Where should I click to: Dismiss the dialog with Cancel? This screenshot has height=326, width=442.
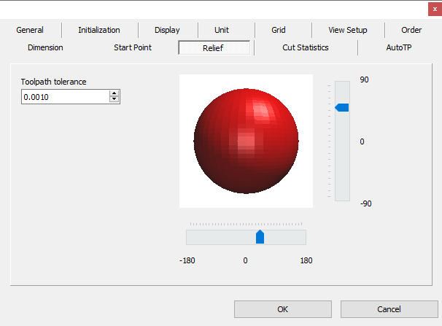(389, 309)
